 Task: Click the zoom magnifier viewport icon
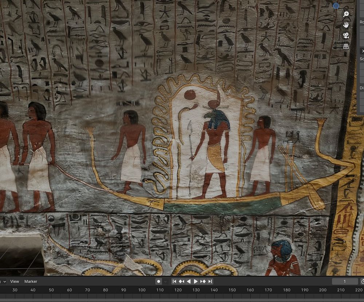pyautogui.click(x=346, y=14)
